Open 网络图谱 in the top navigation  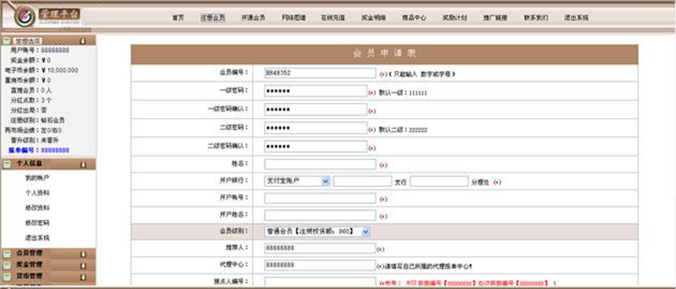294,17
